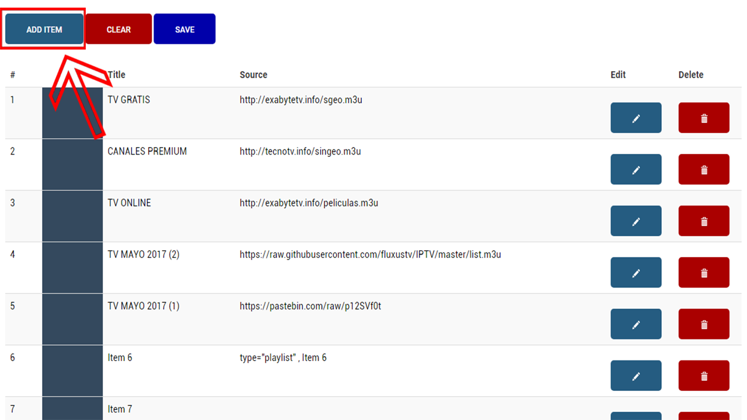
Task: Select the Item 7 title cell
Action: [120, 409]
